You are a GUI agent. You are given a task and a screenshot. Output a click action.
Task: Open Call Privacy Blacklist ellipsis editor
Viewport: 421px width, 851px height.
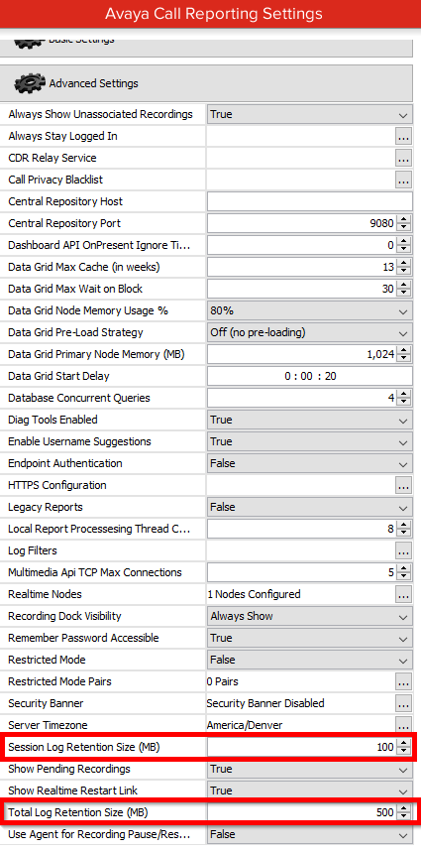coord(403,180)
